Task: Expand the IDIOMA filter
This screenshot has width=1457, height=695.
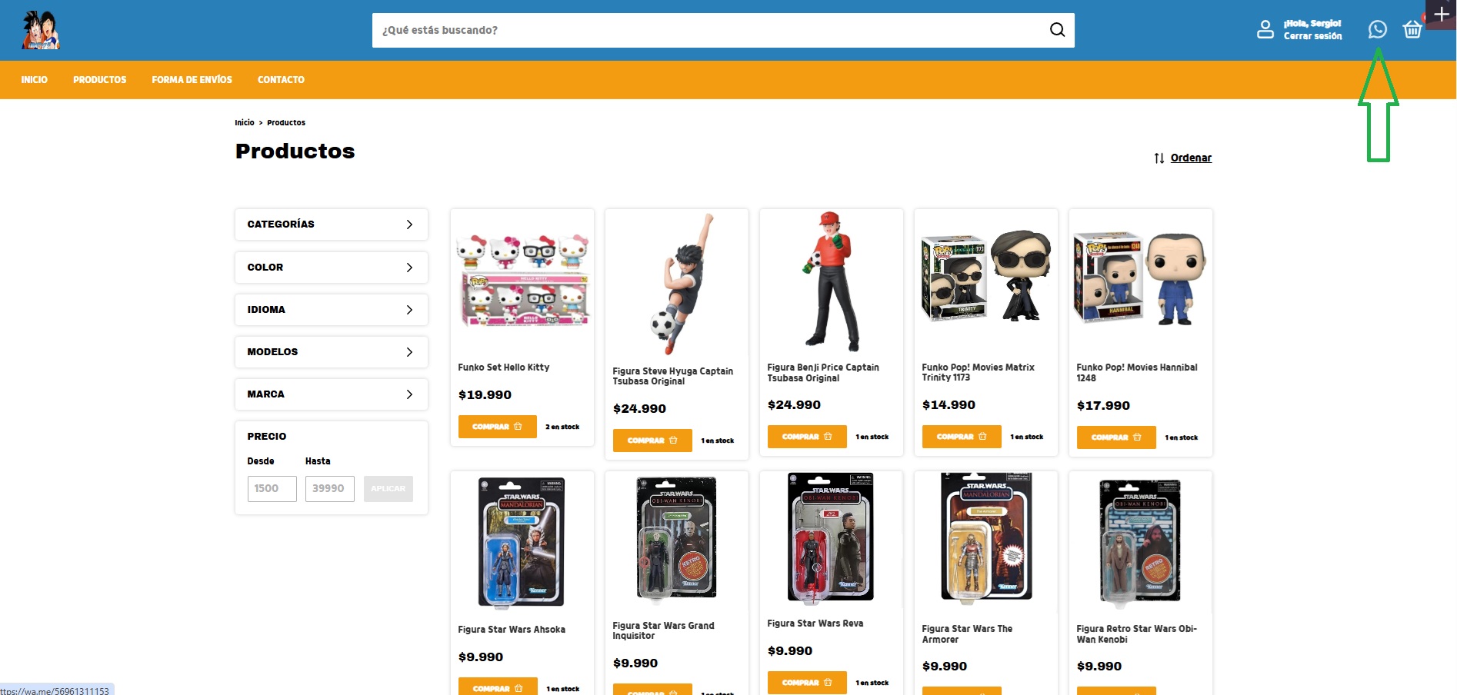Action: (x=332, y=310)
